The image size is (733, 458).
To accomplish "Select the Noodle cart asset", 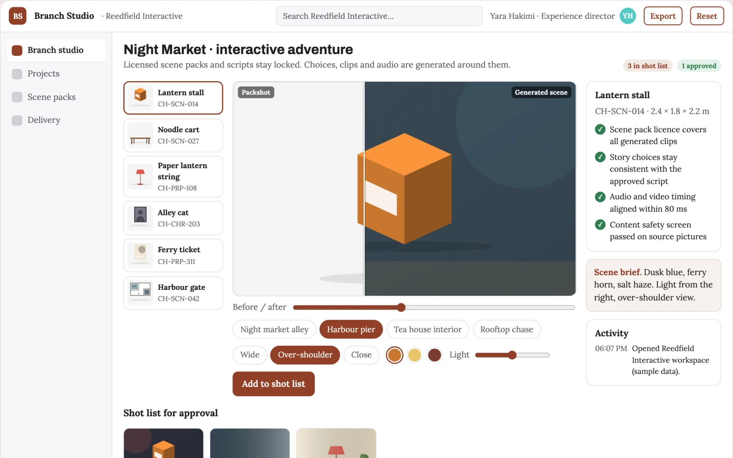I will click(x=173, y=135).
